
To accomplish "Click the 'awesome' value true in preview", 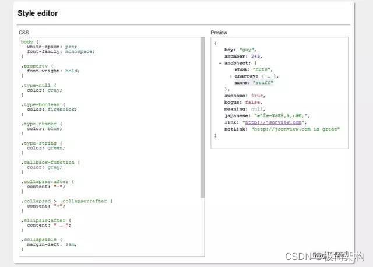I will 256,96.
